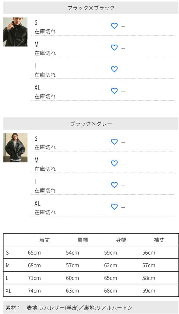Add Black×Gray size L to favorites
Viewport: 179px width, 314px height.
coord(114,185)
